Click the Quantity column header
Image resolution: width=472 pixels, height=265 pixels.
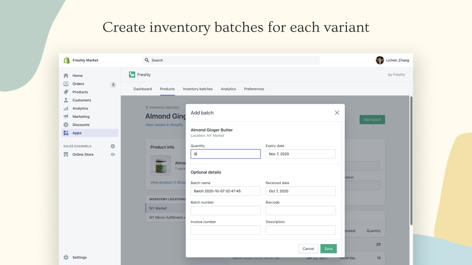pyautogui.click(x=373, y=231)
